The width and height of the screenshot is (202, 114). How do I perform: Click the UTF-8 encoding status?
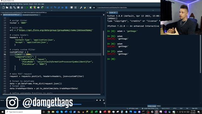click(x=175, y=108)
